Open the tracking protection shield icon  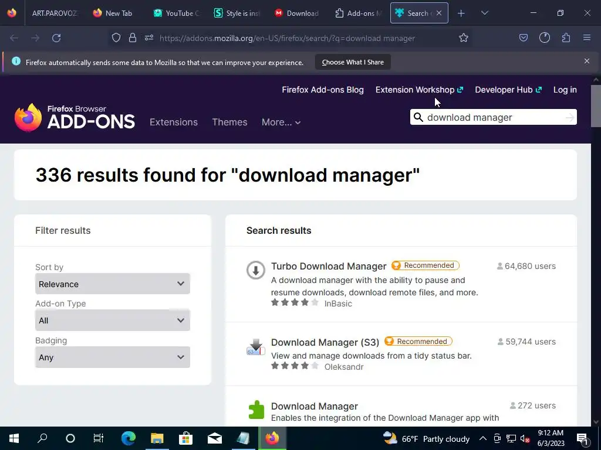116,38
